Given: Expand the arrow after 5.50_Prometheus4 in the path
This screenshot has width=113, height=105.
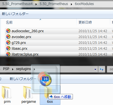Looking at the screenshot, I should (x=36, y=4).
